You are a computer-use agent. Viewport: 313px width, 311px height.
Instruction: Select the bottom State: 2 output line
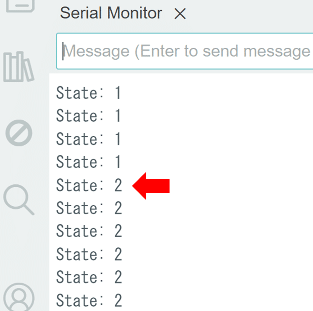89,300
